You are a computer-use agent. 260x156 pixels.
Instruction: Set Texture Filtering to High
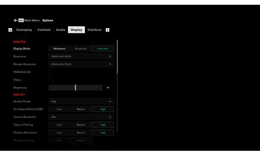coord(103,125)
